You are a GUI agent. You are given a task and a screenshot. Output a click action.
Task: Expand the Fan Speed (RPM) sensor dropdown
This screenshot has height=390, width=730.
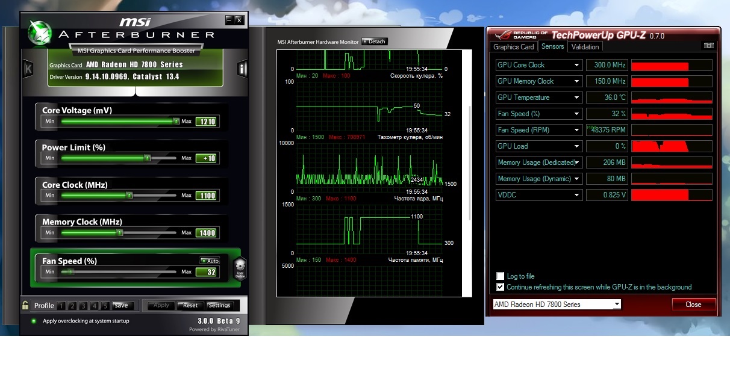click(576, 130)
